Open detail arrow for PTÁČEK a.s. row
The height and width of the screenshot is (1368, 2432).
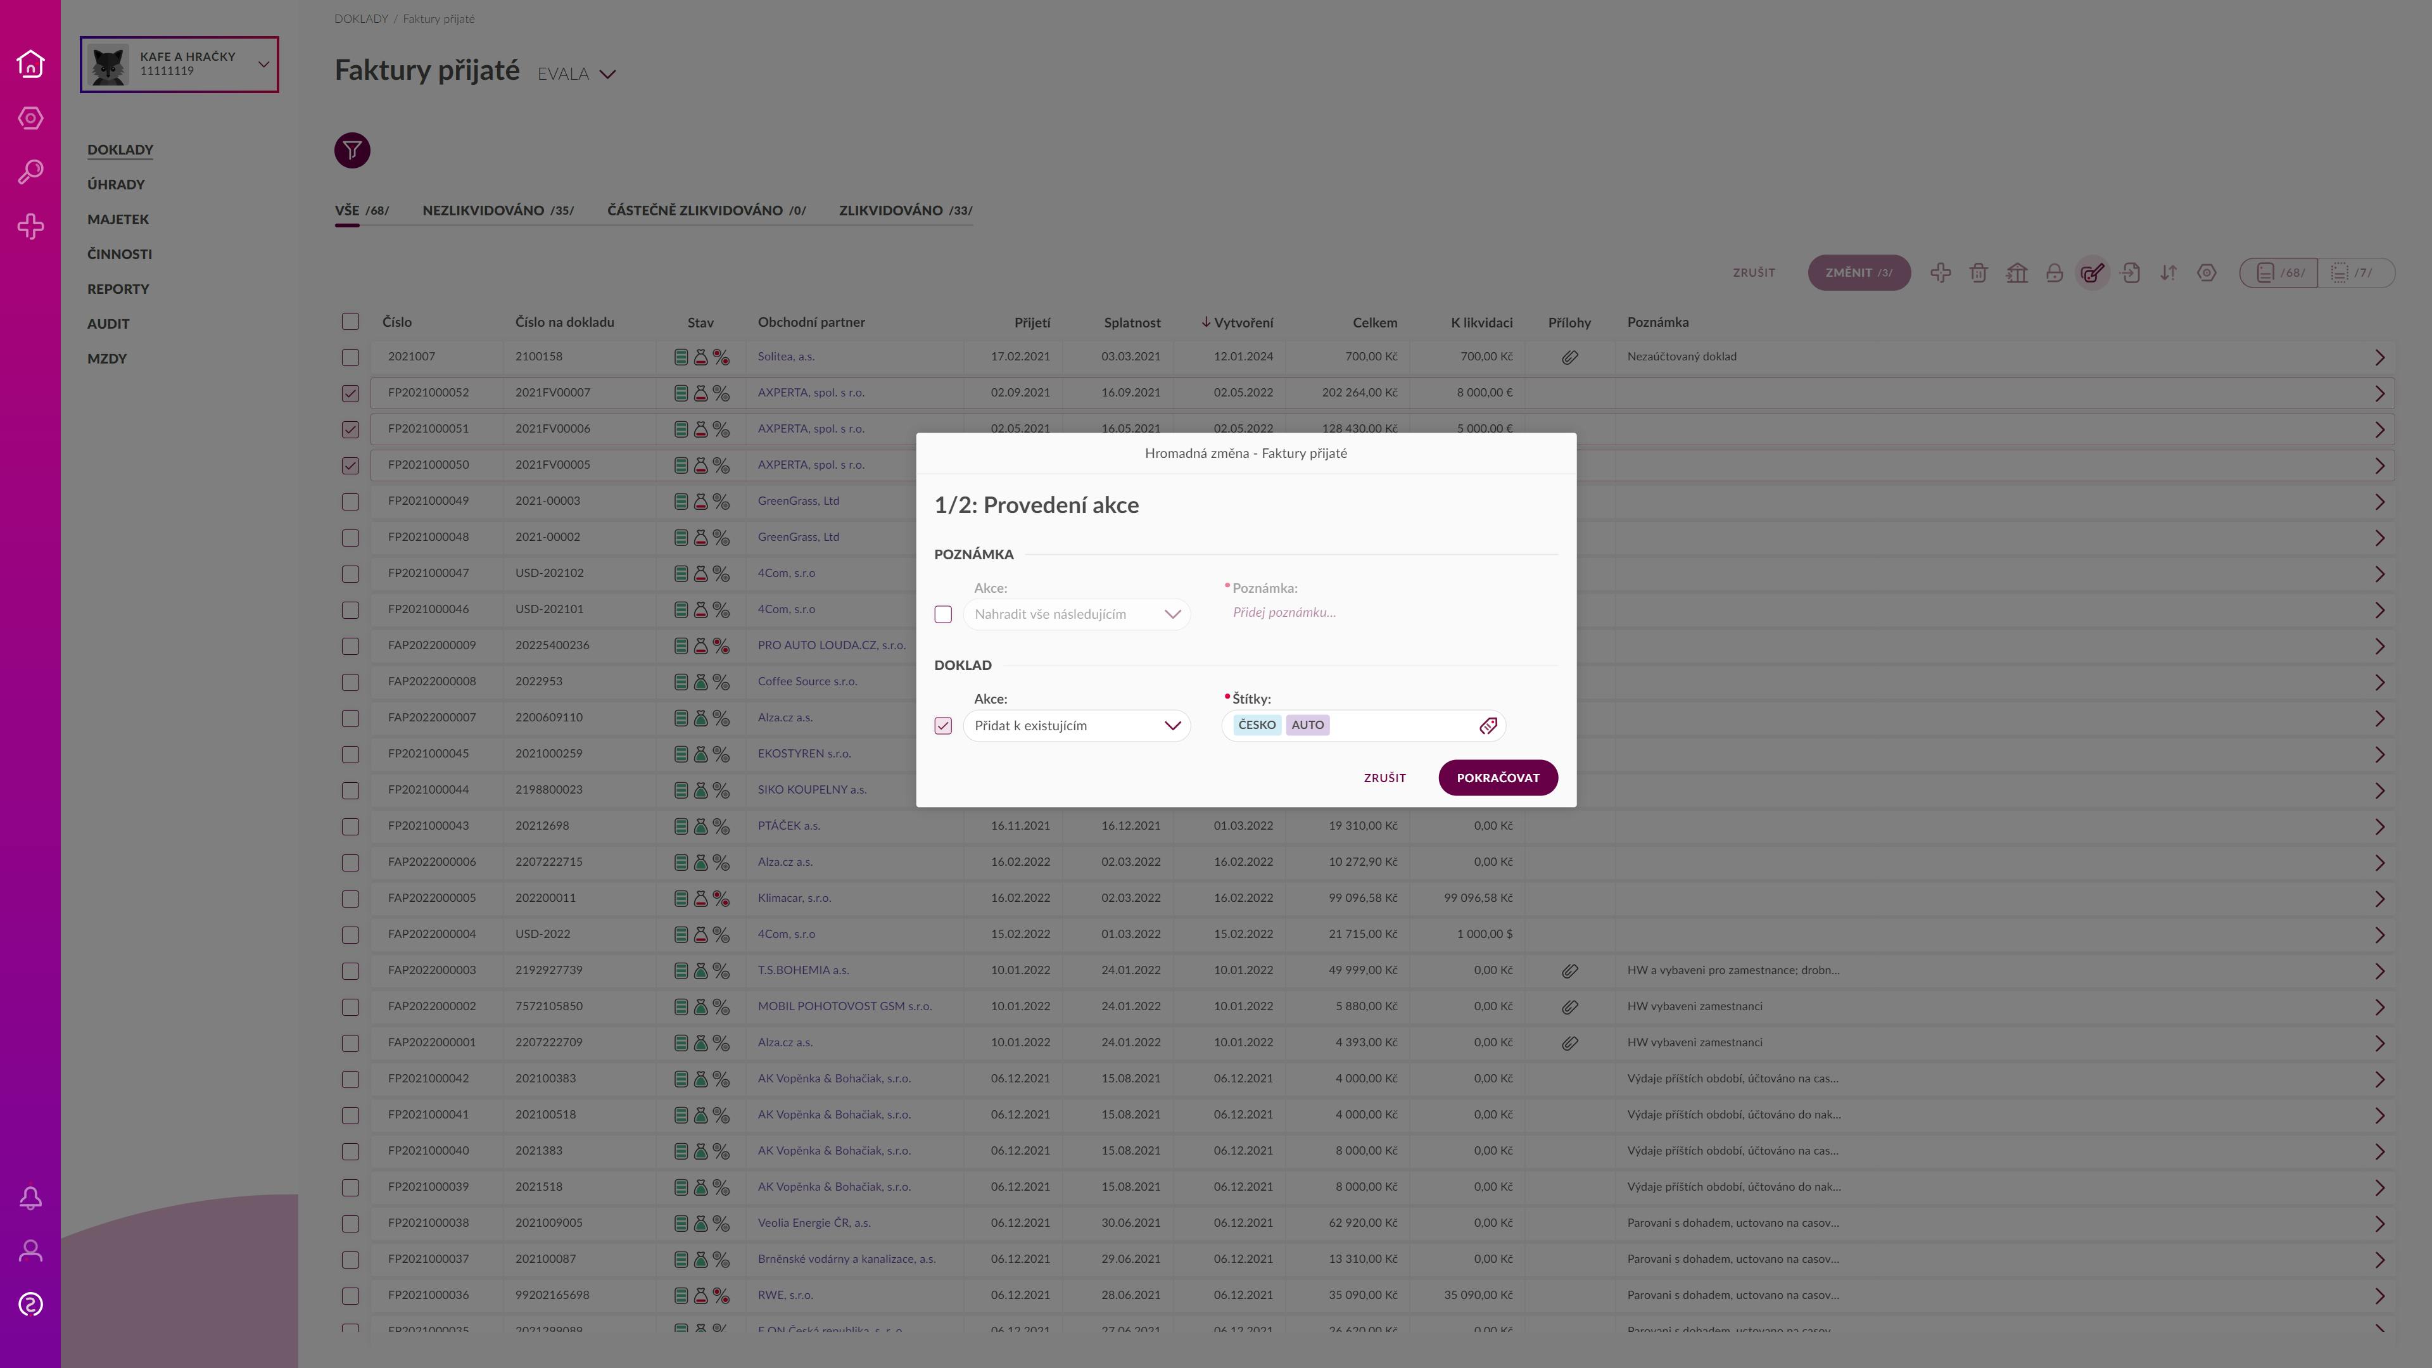click(2379, 827)
